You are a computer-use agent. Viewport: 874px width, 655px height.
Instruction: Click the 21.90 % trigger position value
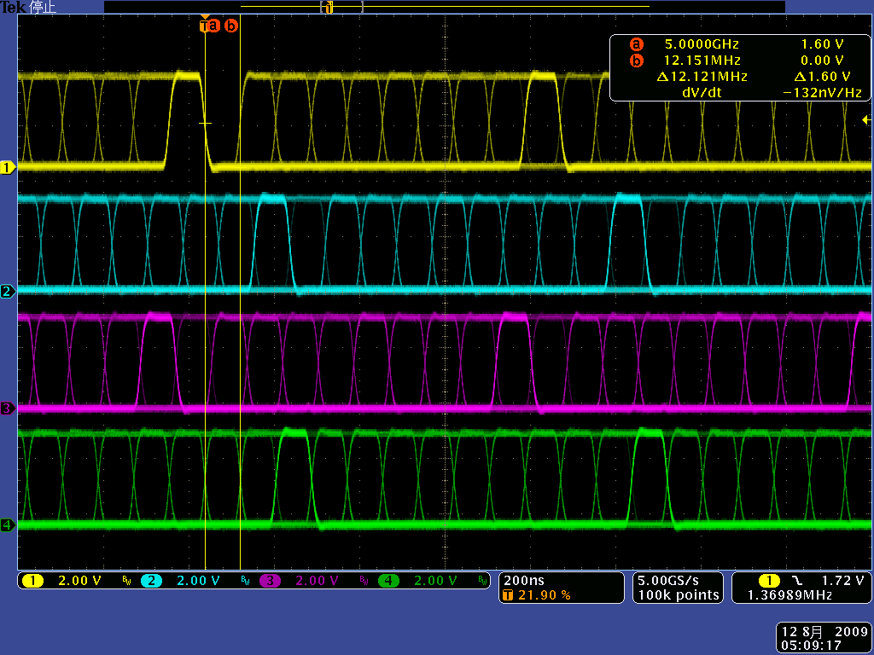coord(544,595)
